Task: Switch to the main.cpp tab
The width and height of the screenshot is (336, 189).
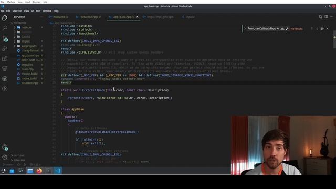Action: [59, 17]
